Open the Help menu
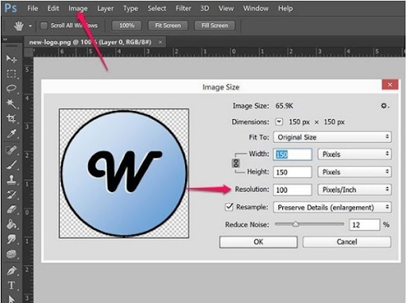Viewport: 407px width, 303px height. (x=285, y=9)
